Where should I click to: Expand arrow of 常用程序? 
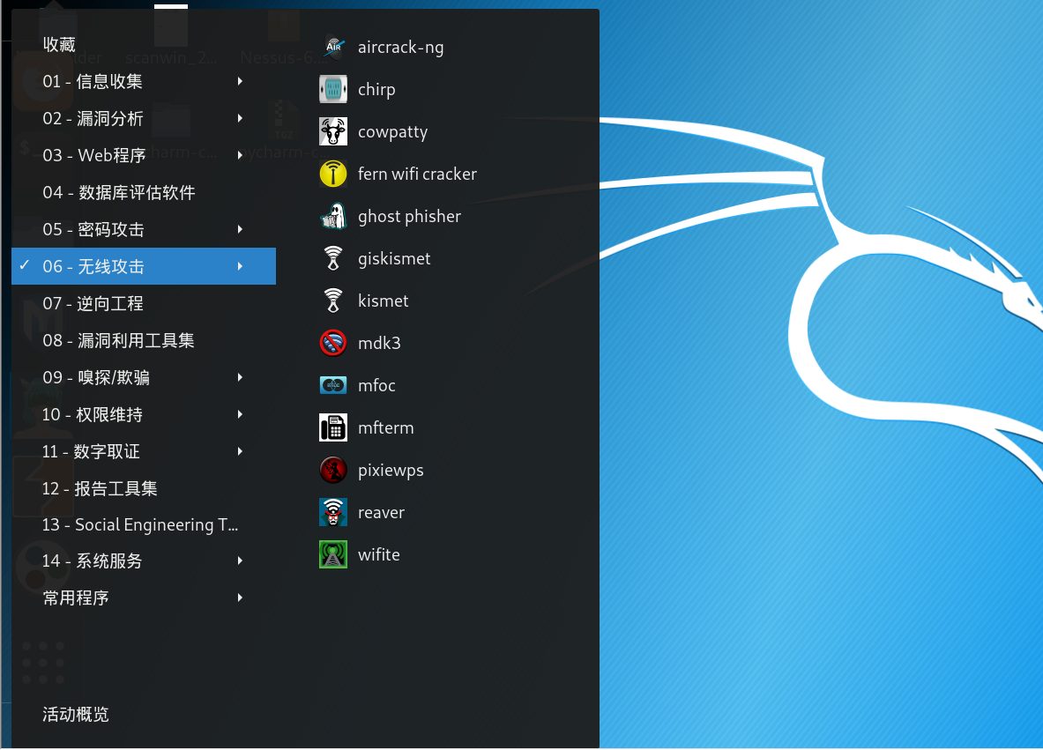[240, 598]
